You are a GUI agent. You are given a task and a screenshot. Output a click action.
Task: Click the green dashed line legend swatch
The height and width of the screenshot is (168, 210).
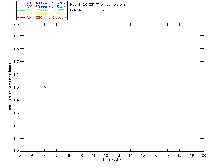[21, 10]
